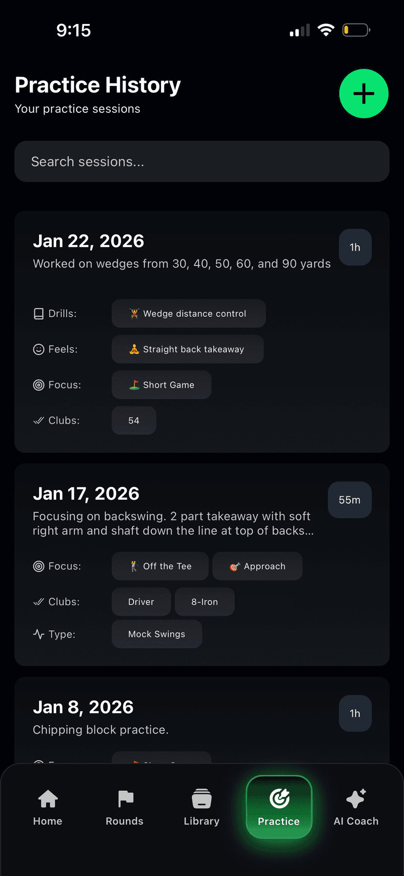This screenshot has width=404, height=876.
Task: Select the Short Game focus tag
Action: 161,385
